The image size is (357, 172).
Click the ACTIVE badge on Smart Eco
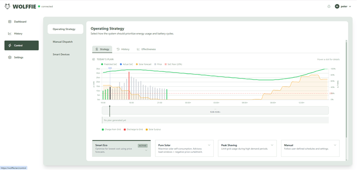(x=143, y=146)
